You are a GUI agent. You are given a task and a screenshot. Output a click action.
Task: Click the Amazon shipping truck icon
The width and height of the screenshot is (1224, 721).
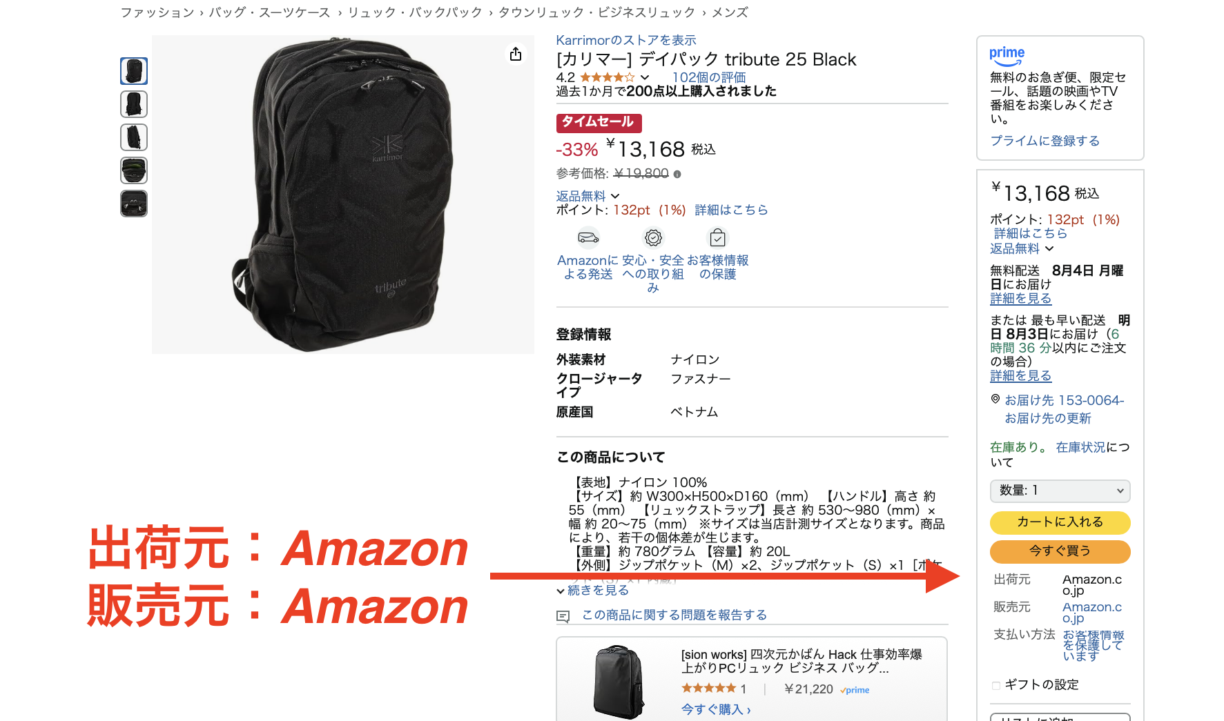(x=588, y=238)
